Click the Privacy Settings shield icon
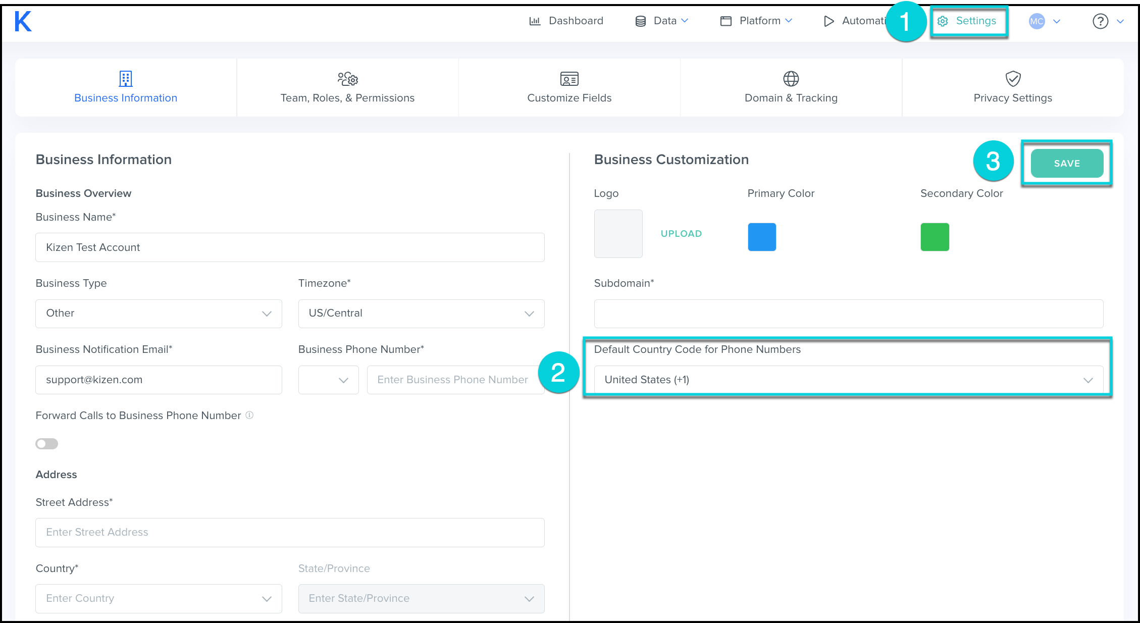This screenshot has height=623, width=1140. coord(1013,79)
